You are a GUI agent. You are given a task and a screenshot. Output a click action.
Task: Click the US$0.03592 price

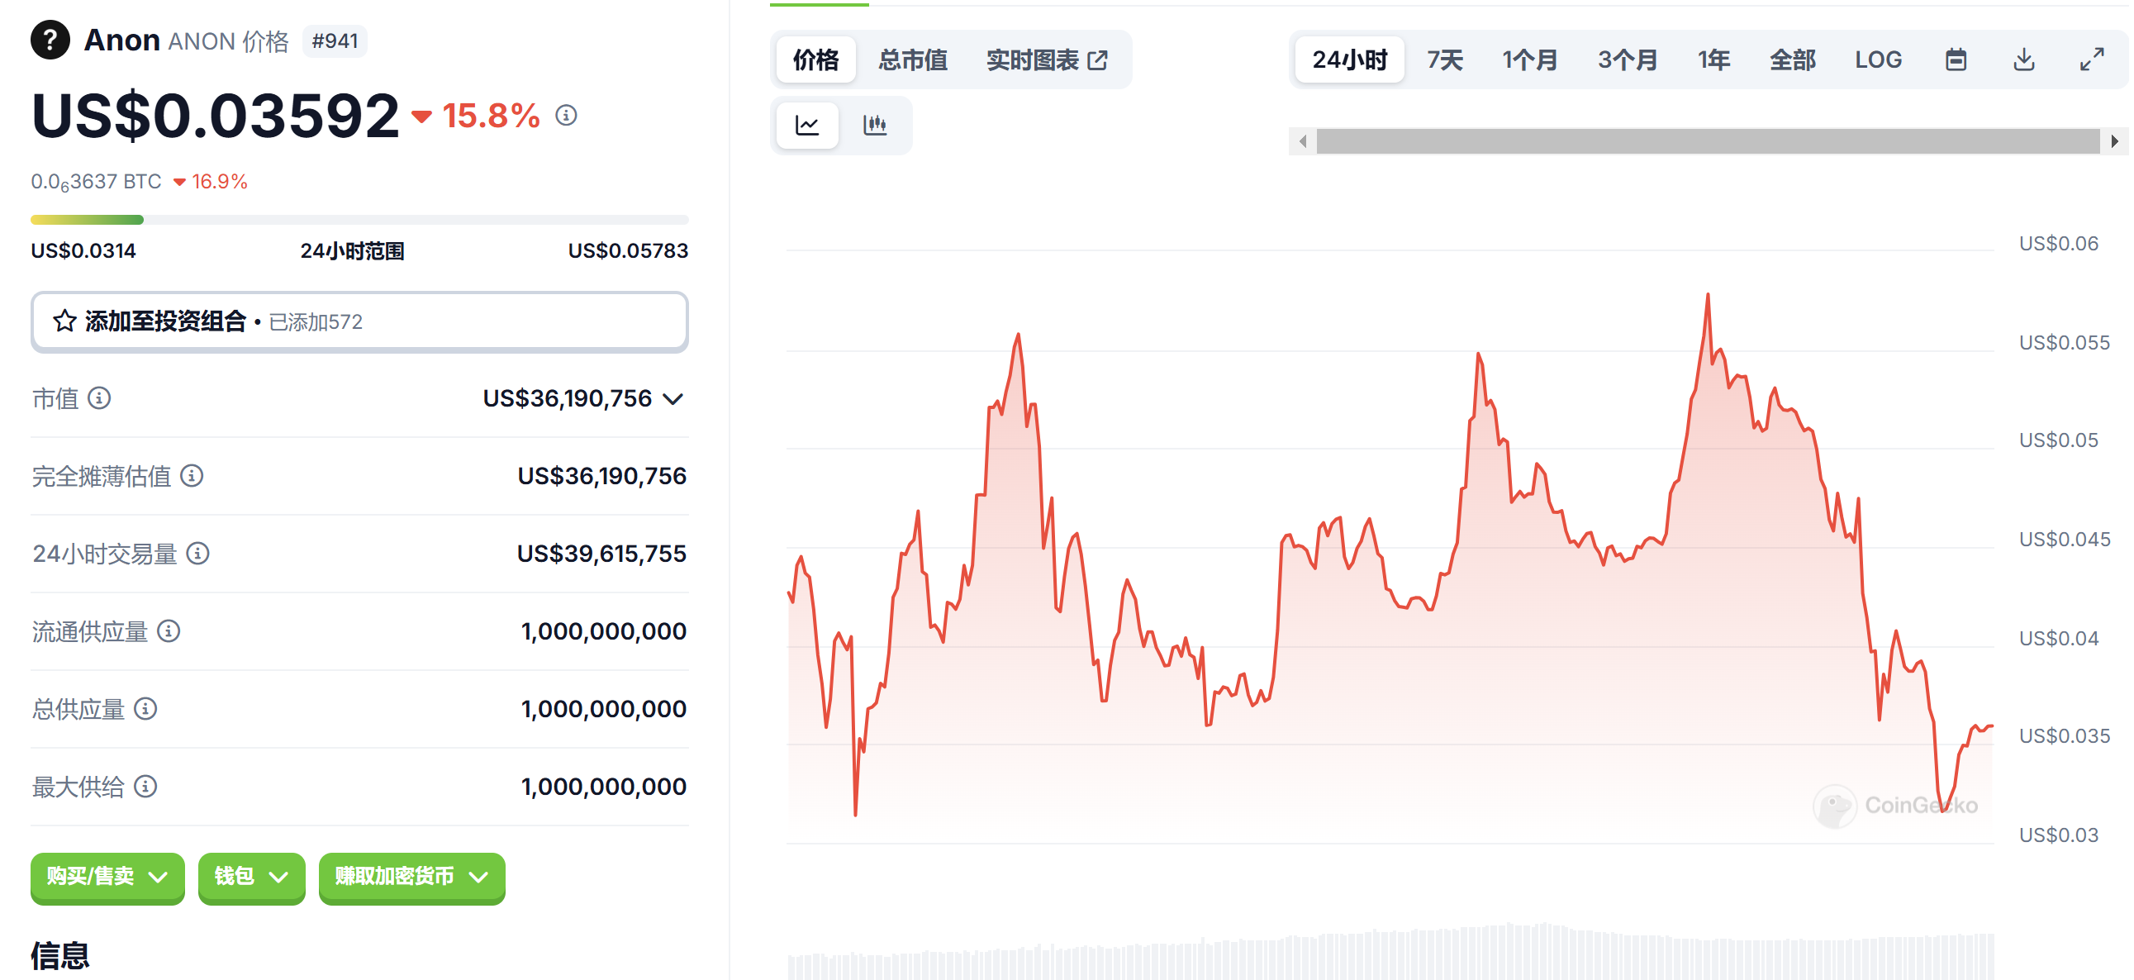point(216,115)
